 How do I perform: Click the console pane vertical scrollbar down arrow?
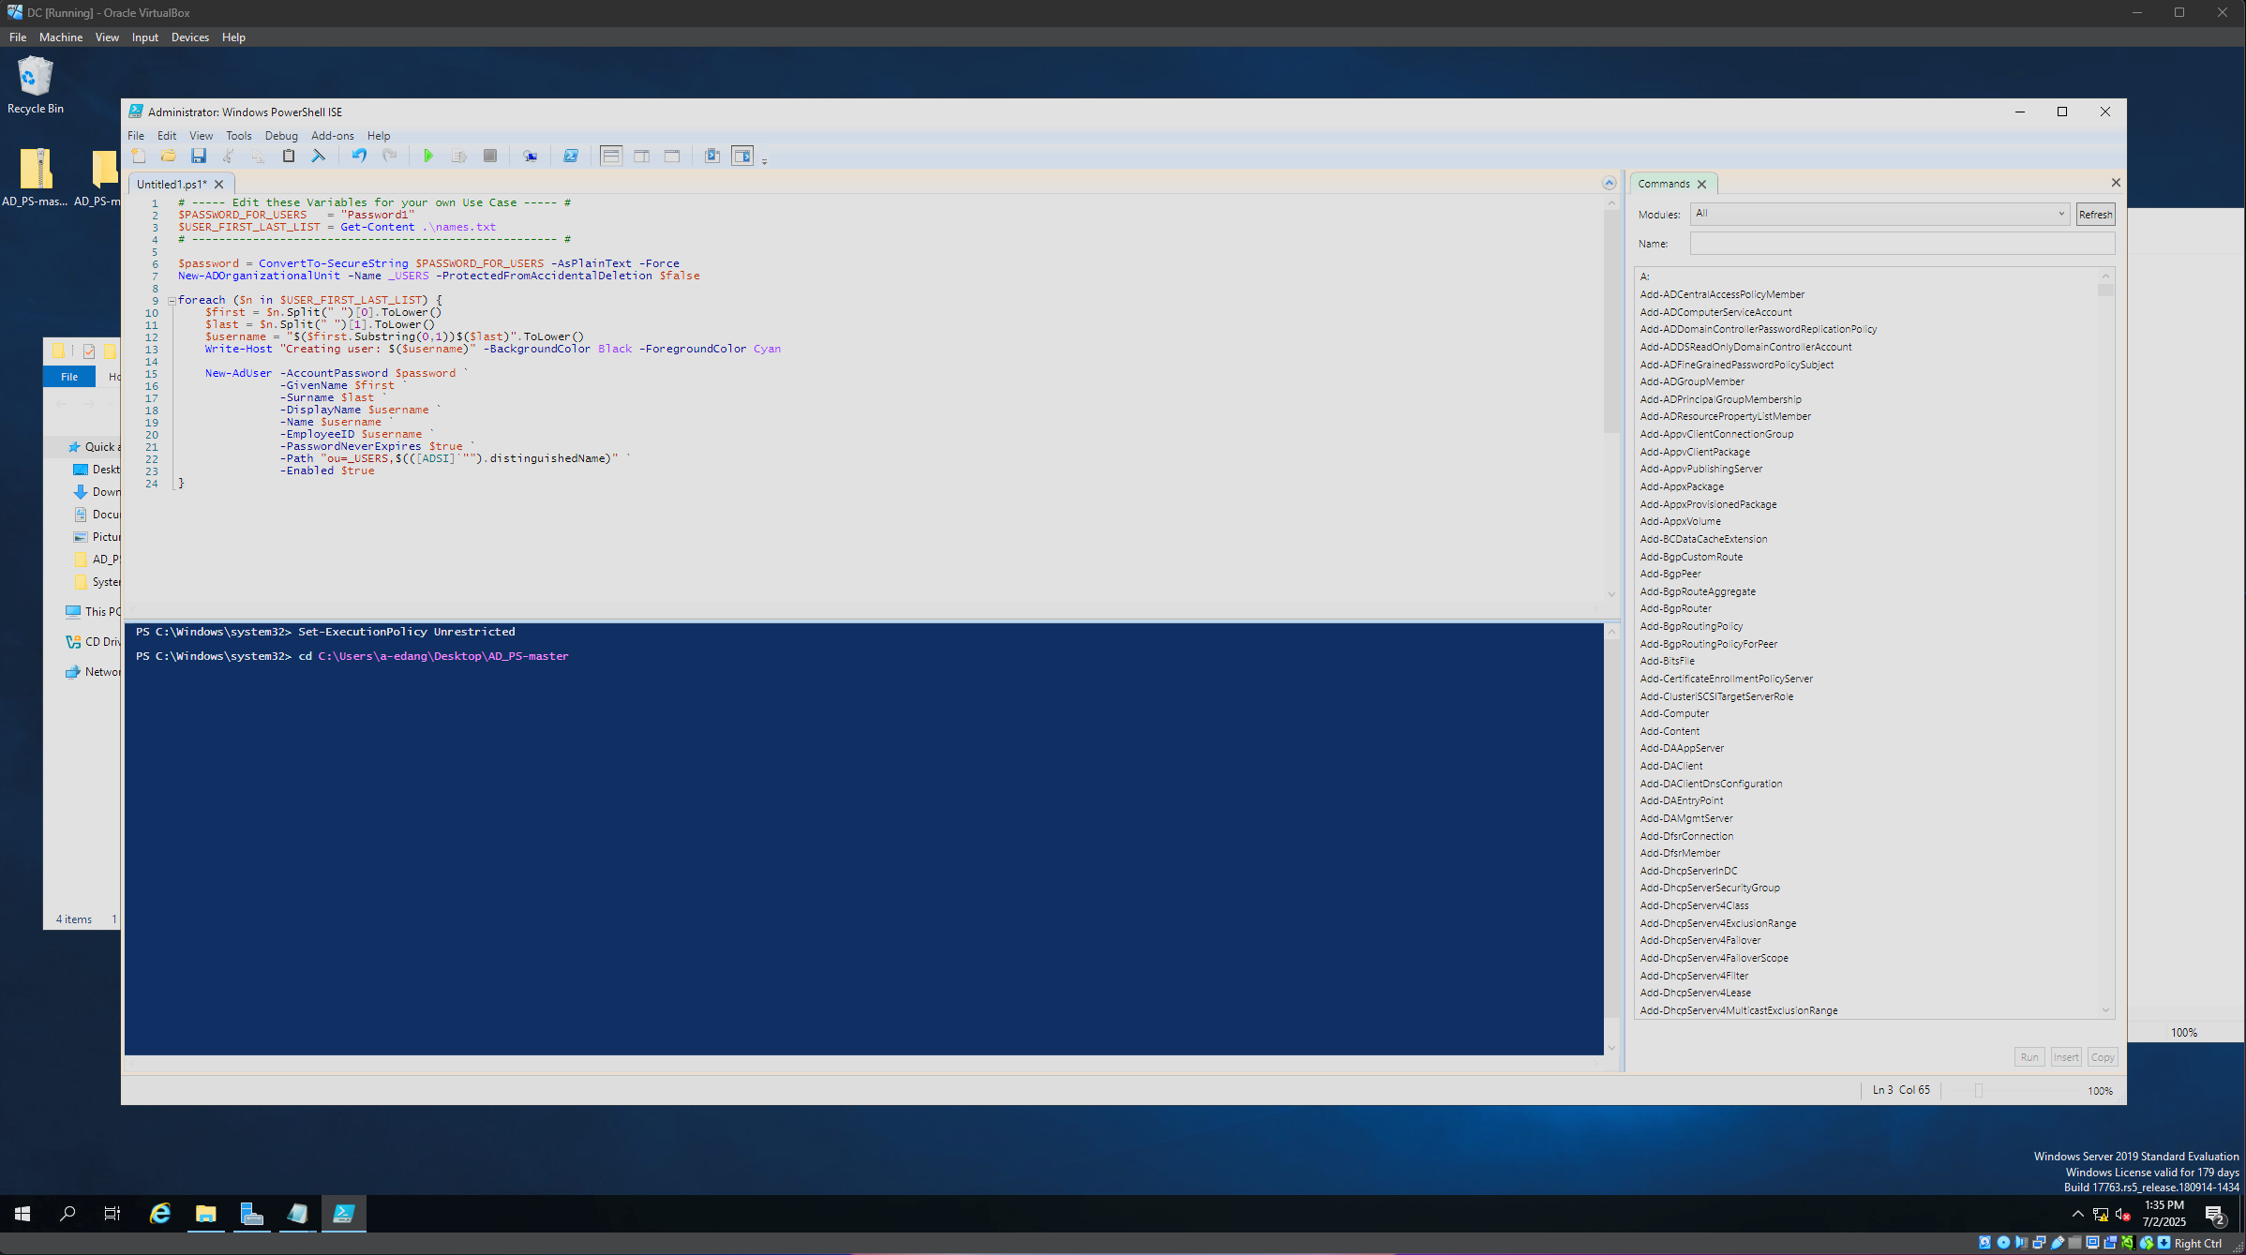tap(1611, 1048)
